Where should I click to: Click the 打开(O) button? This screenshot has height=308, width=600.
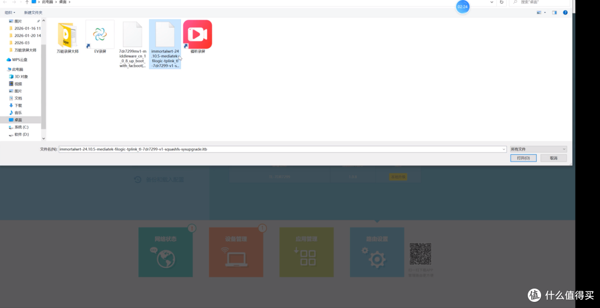point(523,158)
